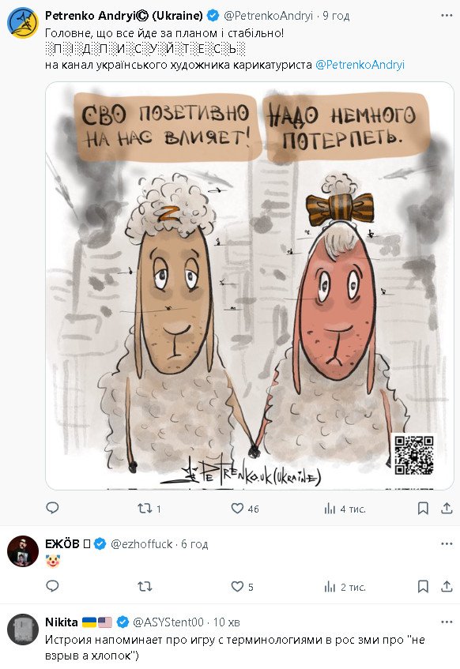Reply to Petrenko Andryi's post
The image size is (460, 669).
[x=52, y=508]
